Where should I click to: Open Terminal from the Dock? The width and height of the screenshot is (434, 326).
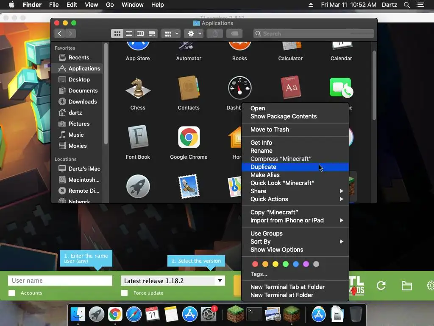pyautogui.click(x=254, y=315)
